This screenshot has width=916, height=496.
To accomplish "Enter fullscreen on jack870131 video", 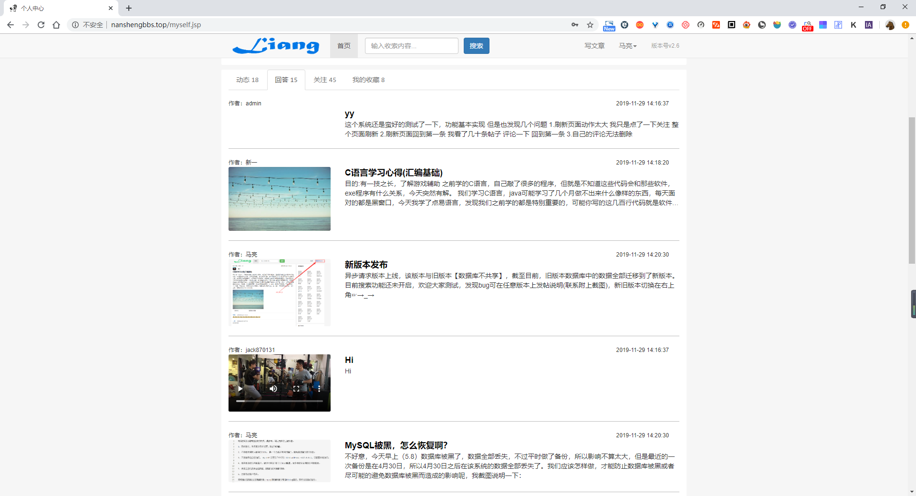I will tap(296, 389).
